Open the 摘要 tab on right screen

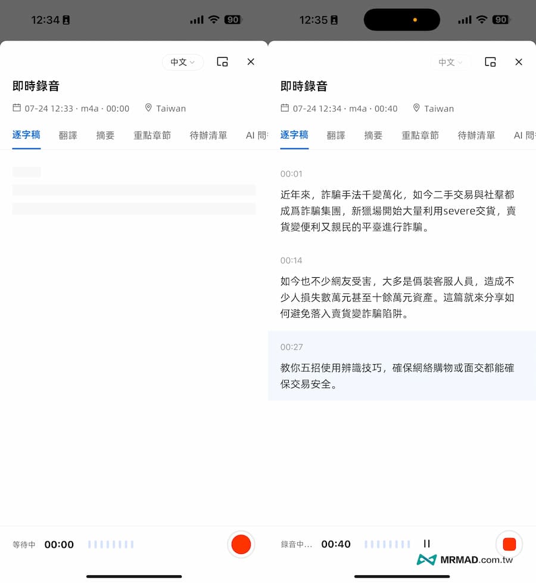[373, 135]
